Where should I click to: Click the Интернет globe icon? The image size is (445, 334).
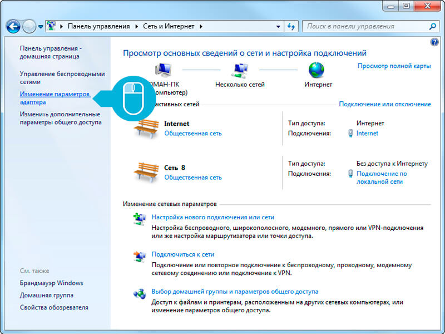pyautogui.click(x=317, y=70)
